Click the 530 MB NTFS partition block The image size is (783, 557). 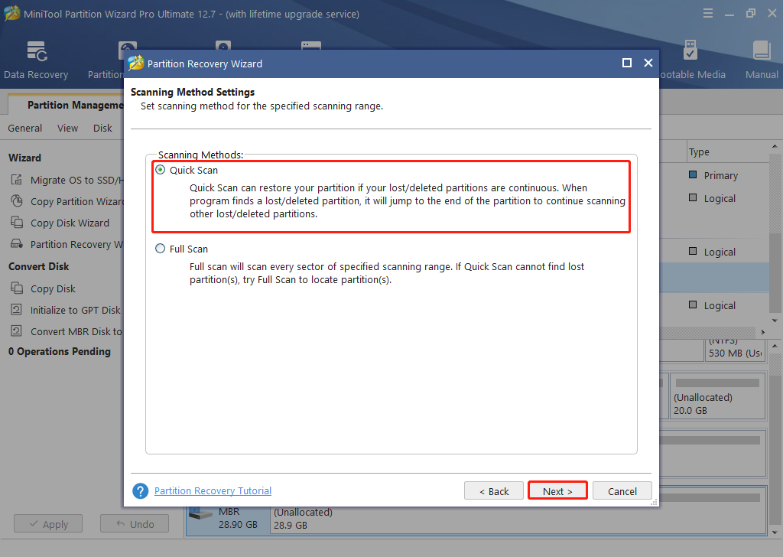(x=735, y=350)
